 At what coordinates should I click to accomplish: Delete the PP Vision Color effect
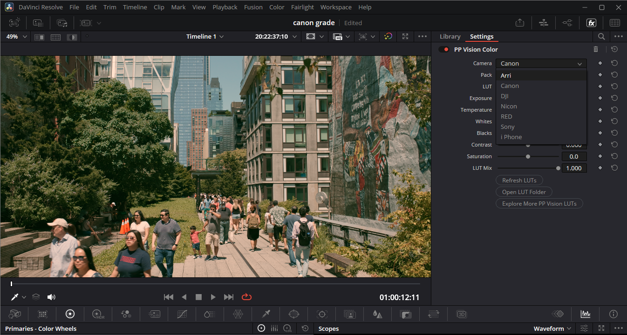(x=596, y=49)
